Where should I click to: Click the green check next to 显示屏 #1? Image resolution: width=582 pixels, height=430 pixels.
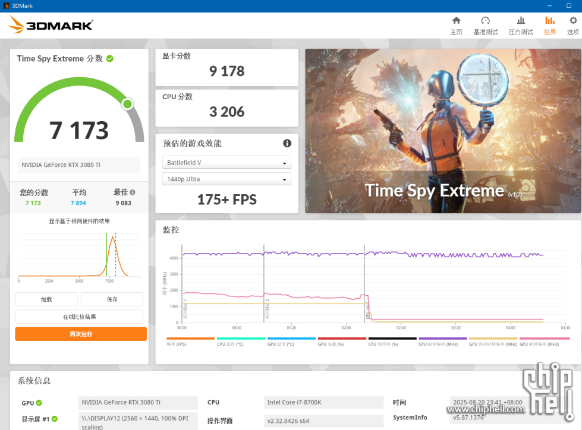click(55, 419)
